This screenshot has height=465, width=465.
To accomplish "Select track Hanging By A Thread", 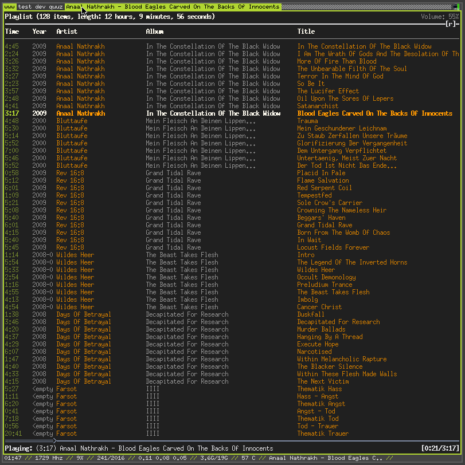I will [x=330, y=337].
